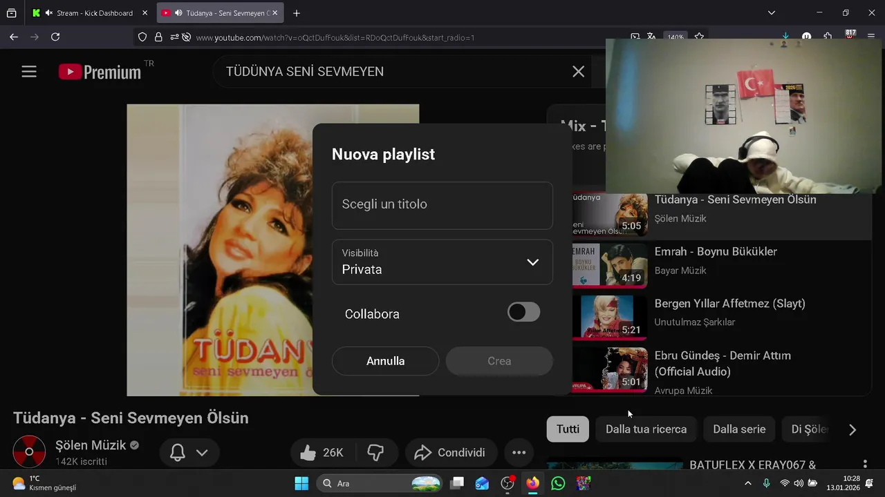
Task: Click Bayar Müzik channel text
Action: pyautogui.click(x=680, y=271)
